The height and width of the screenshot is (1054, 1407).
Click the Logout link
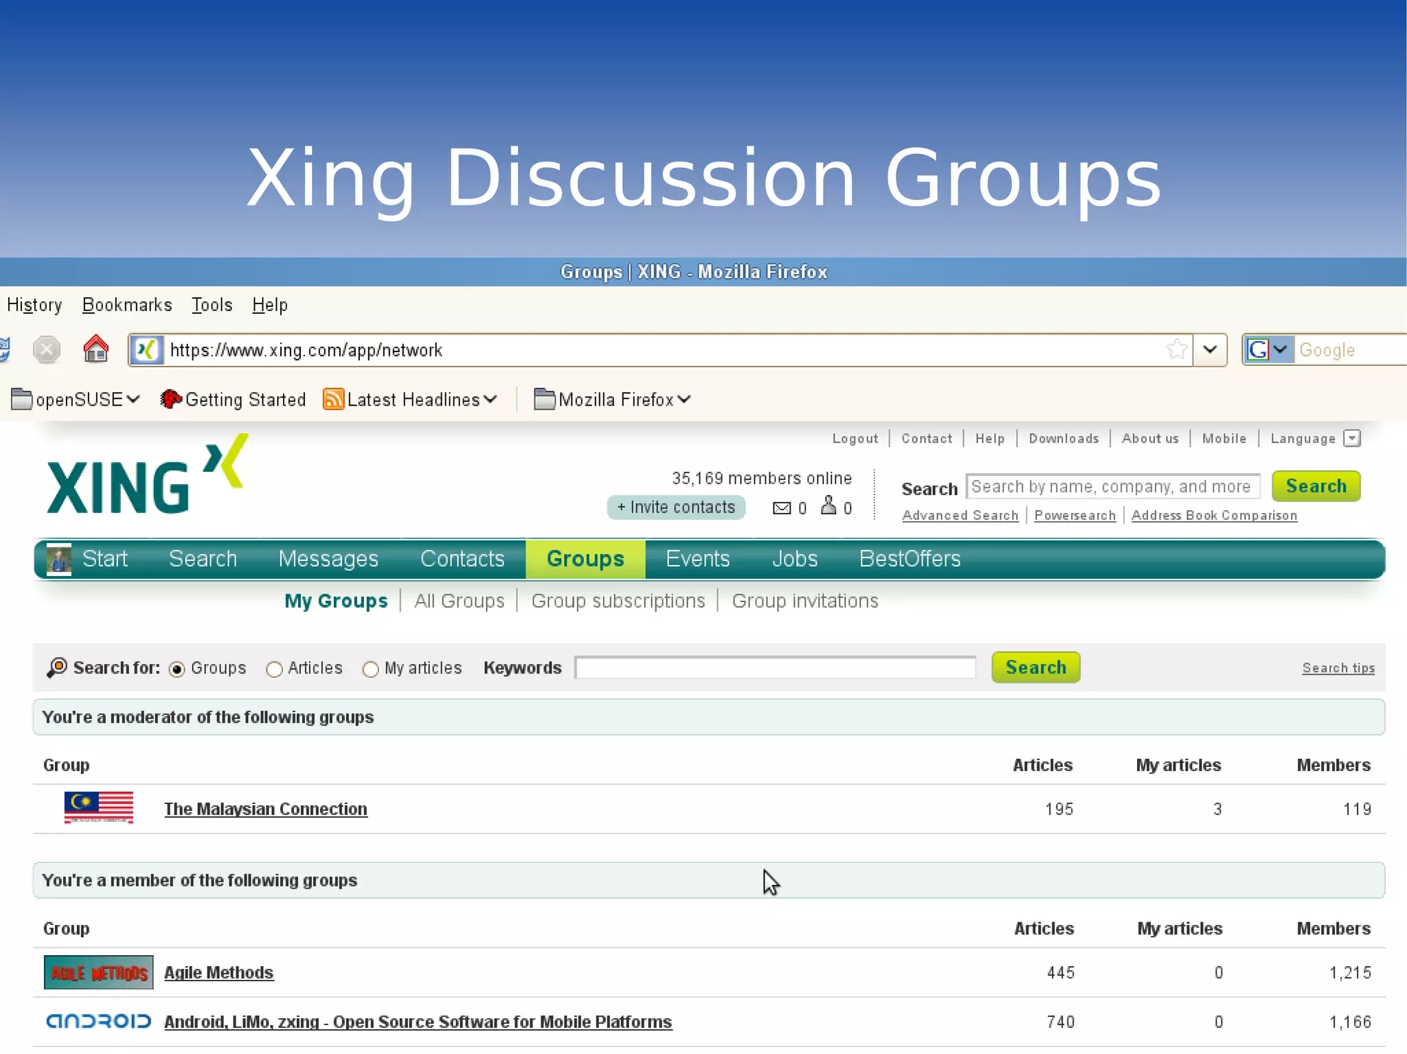point(855,439)
